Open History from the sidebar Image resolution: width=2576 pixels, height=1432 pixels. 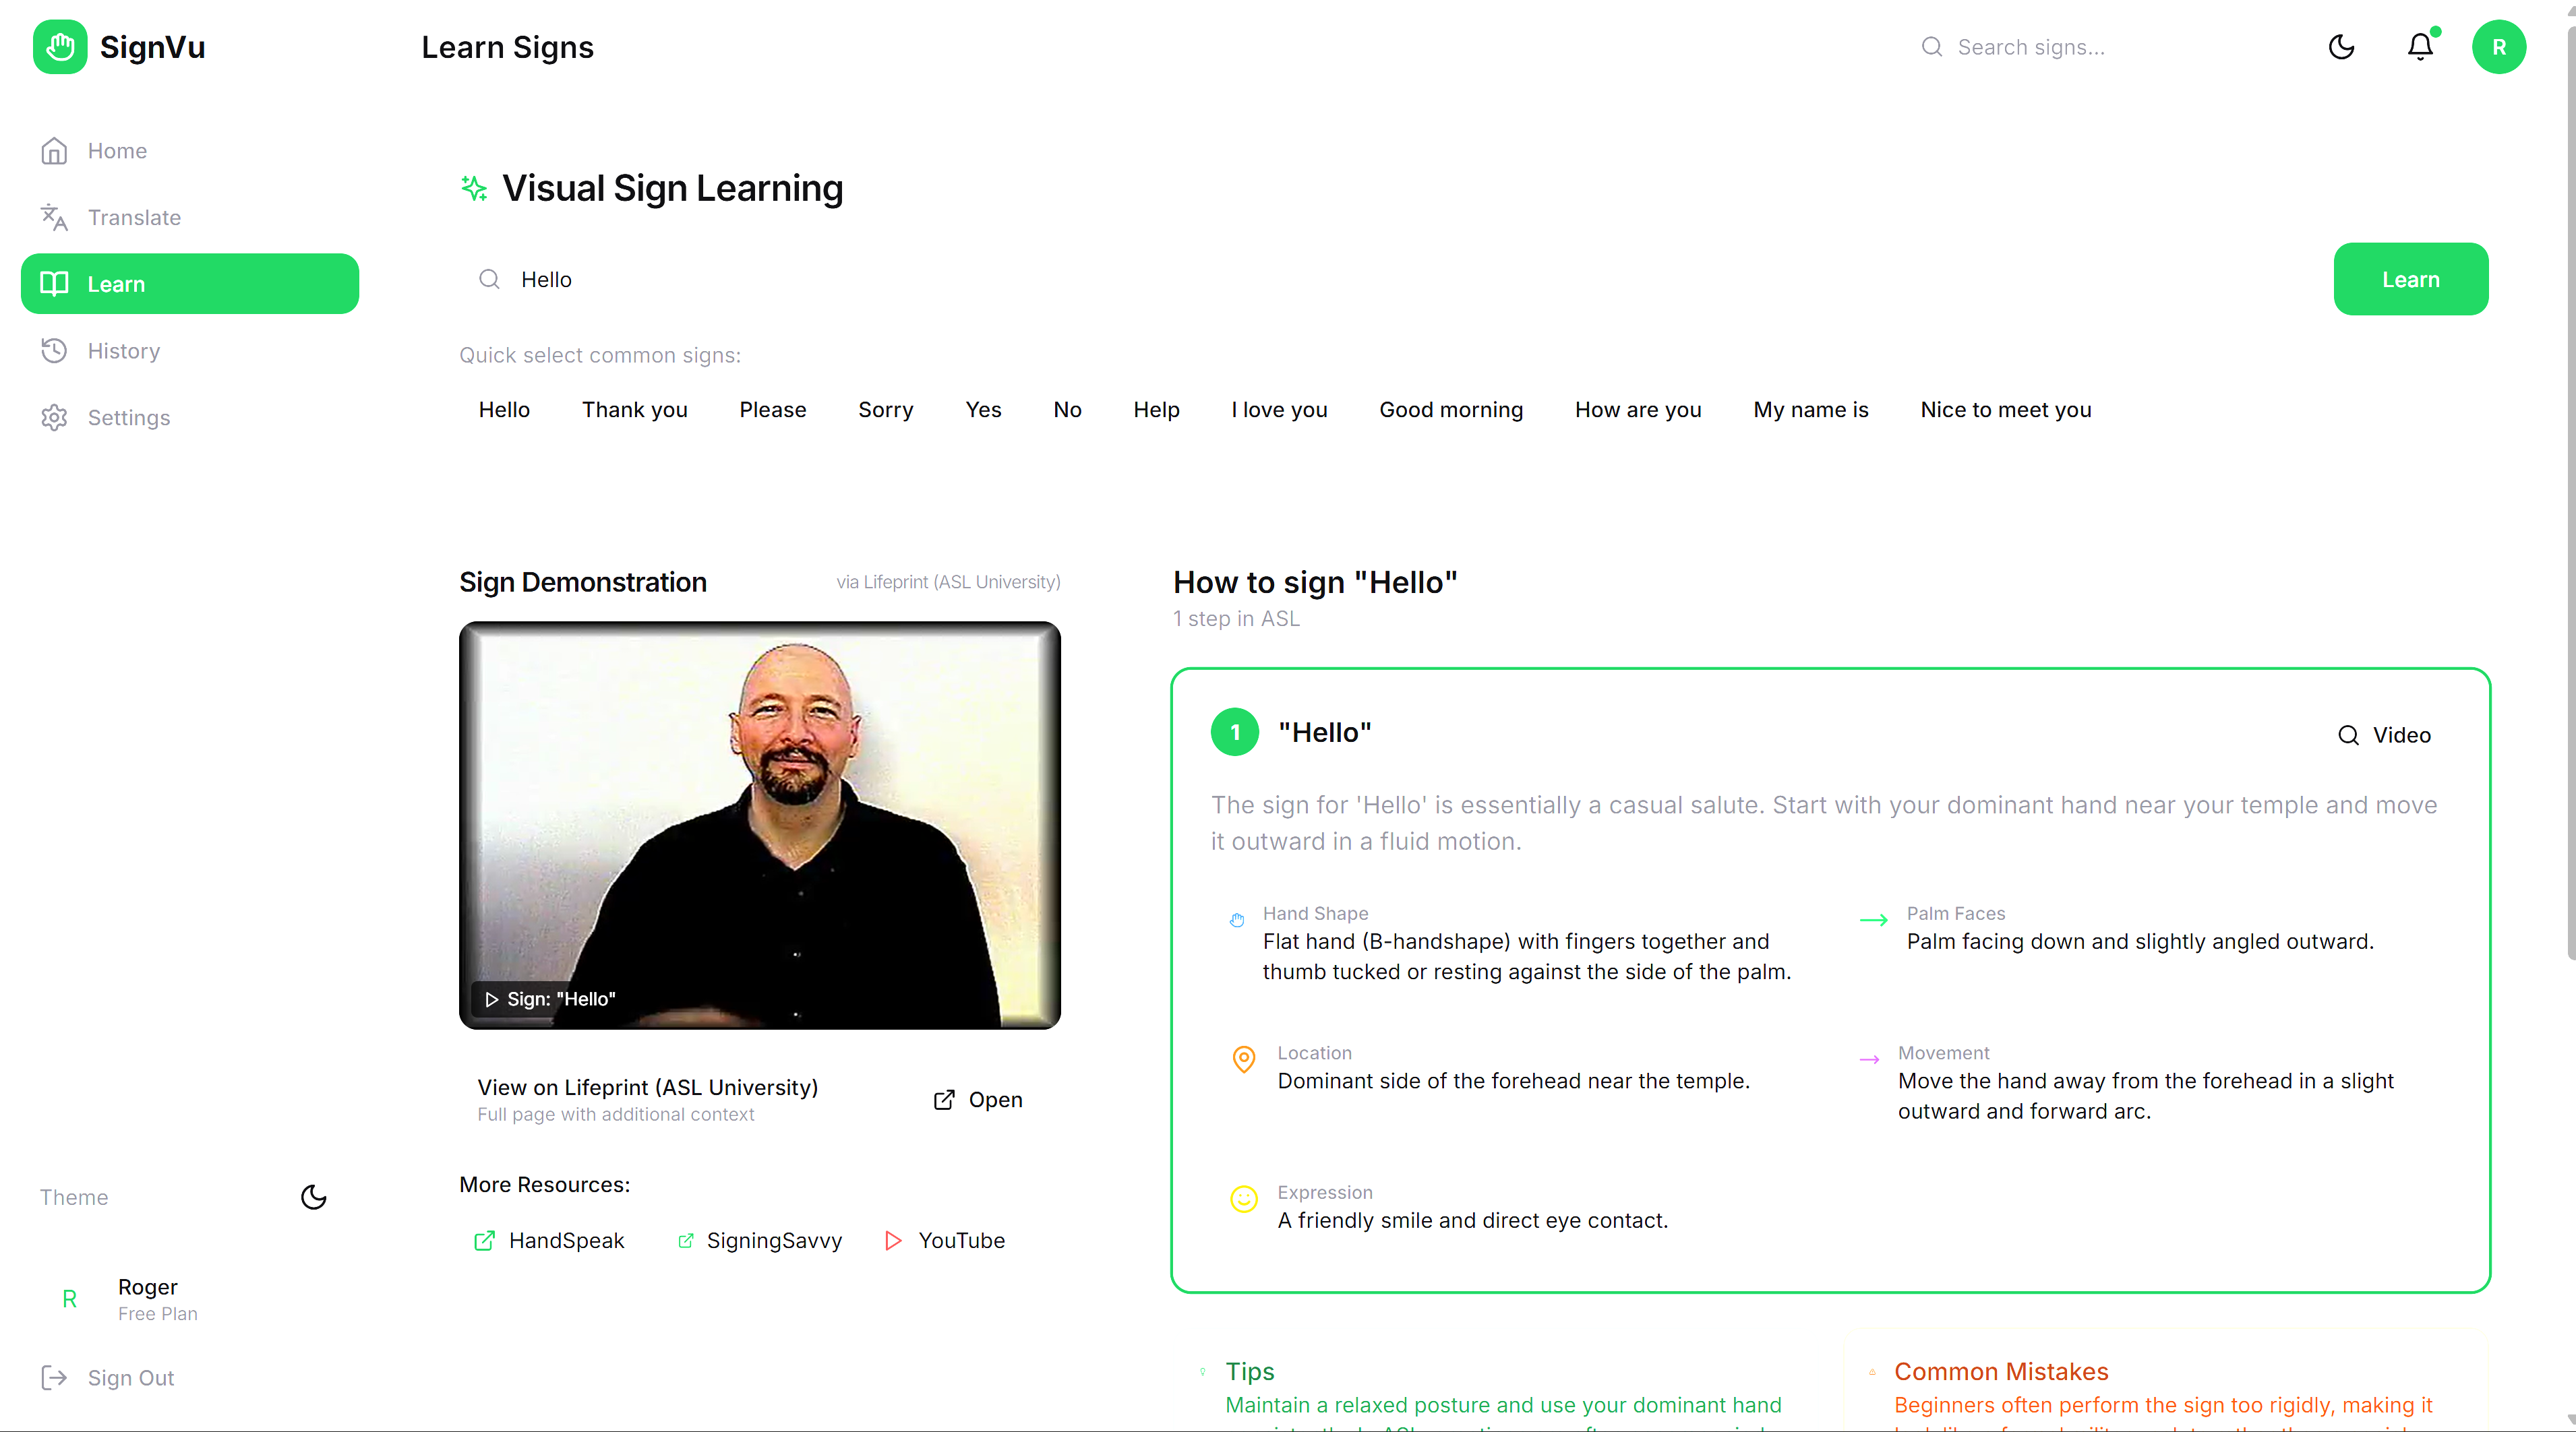[123, 350]
